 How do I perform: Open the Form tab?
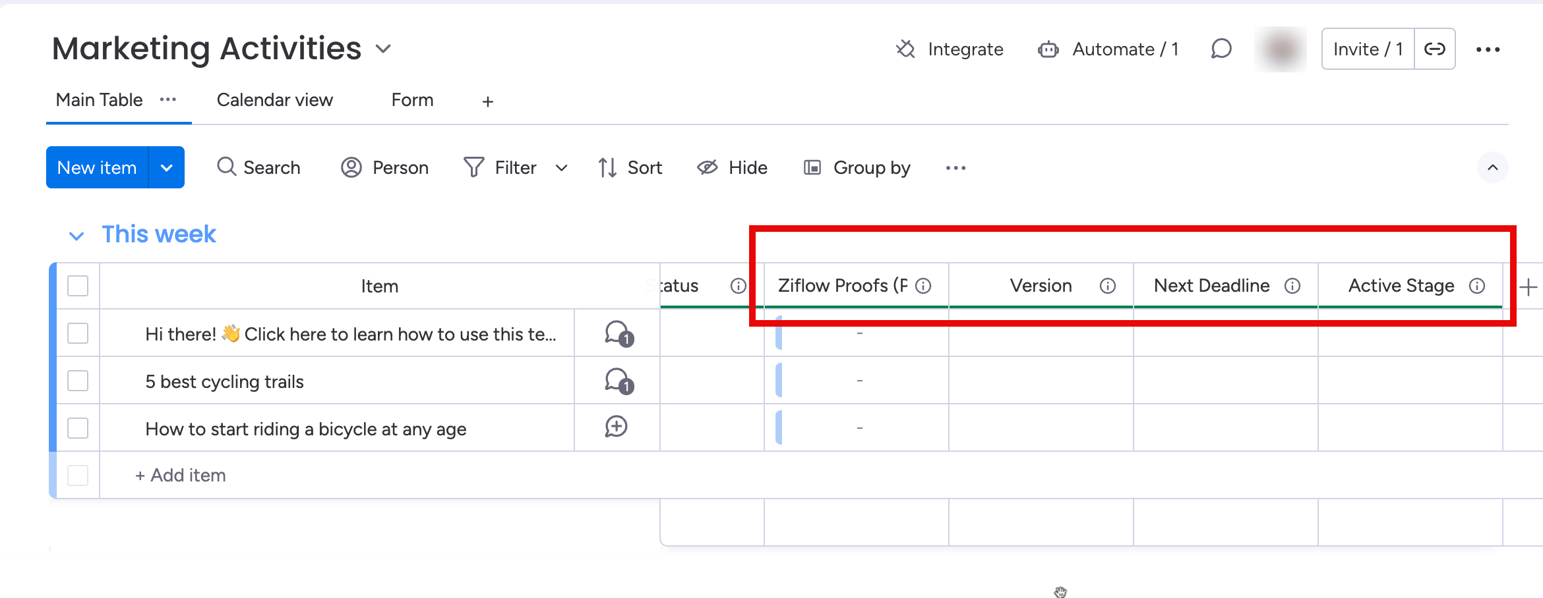pyautogui.click(x=412, y=100)
